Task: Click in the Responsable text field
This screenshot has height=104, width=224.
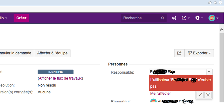Action: click(x=177, y=72)
